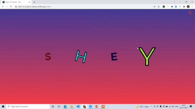Bookmark this page with the star icon

159,7
